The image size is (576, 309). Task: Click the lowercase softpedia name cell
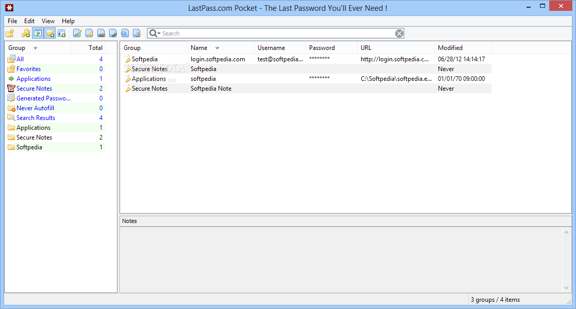(203, 79)
